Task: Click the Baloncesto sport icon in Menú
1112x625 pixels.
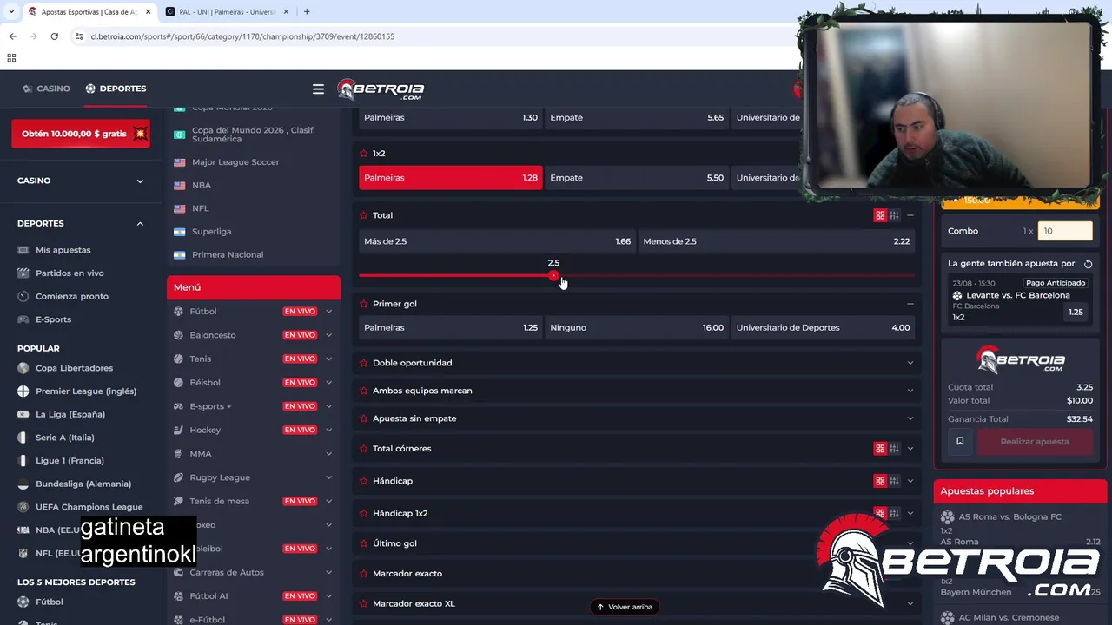Action: 178,335
